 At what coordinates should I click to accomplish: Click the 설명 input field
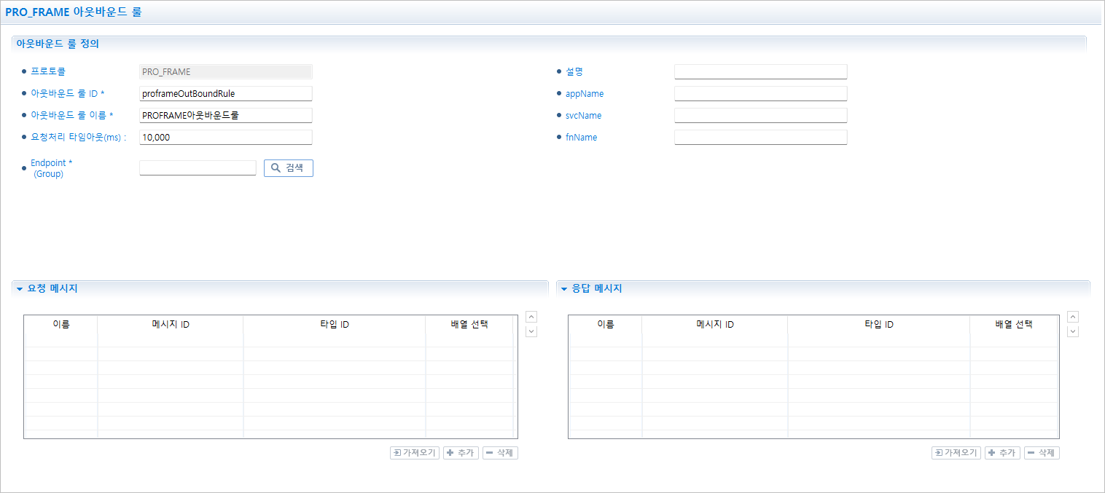(x=760, y=71)
